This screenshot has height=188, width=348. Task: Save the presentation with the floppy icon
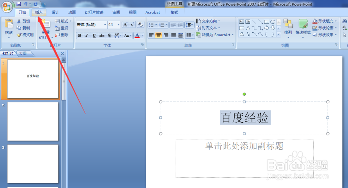19,4
